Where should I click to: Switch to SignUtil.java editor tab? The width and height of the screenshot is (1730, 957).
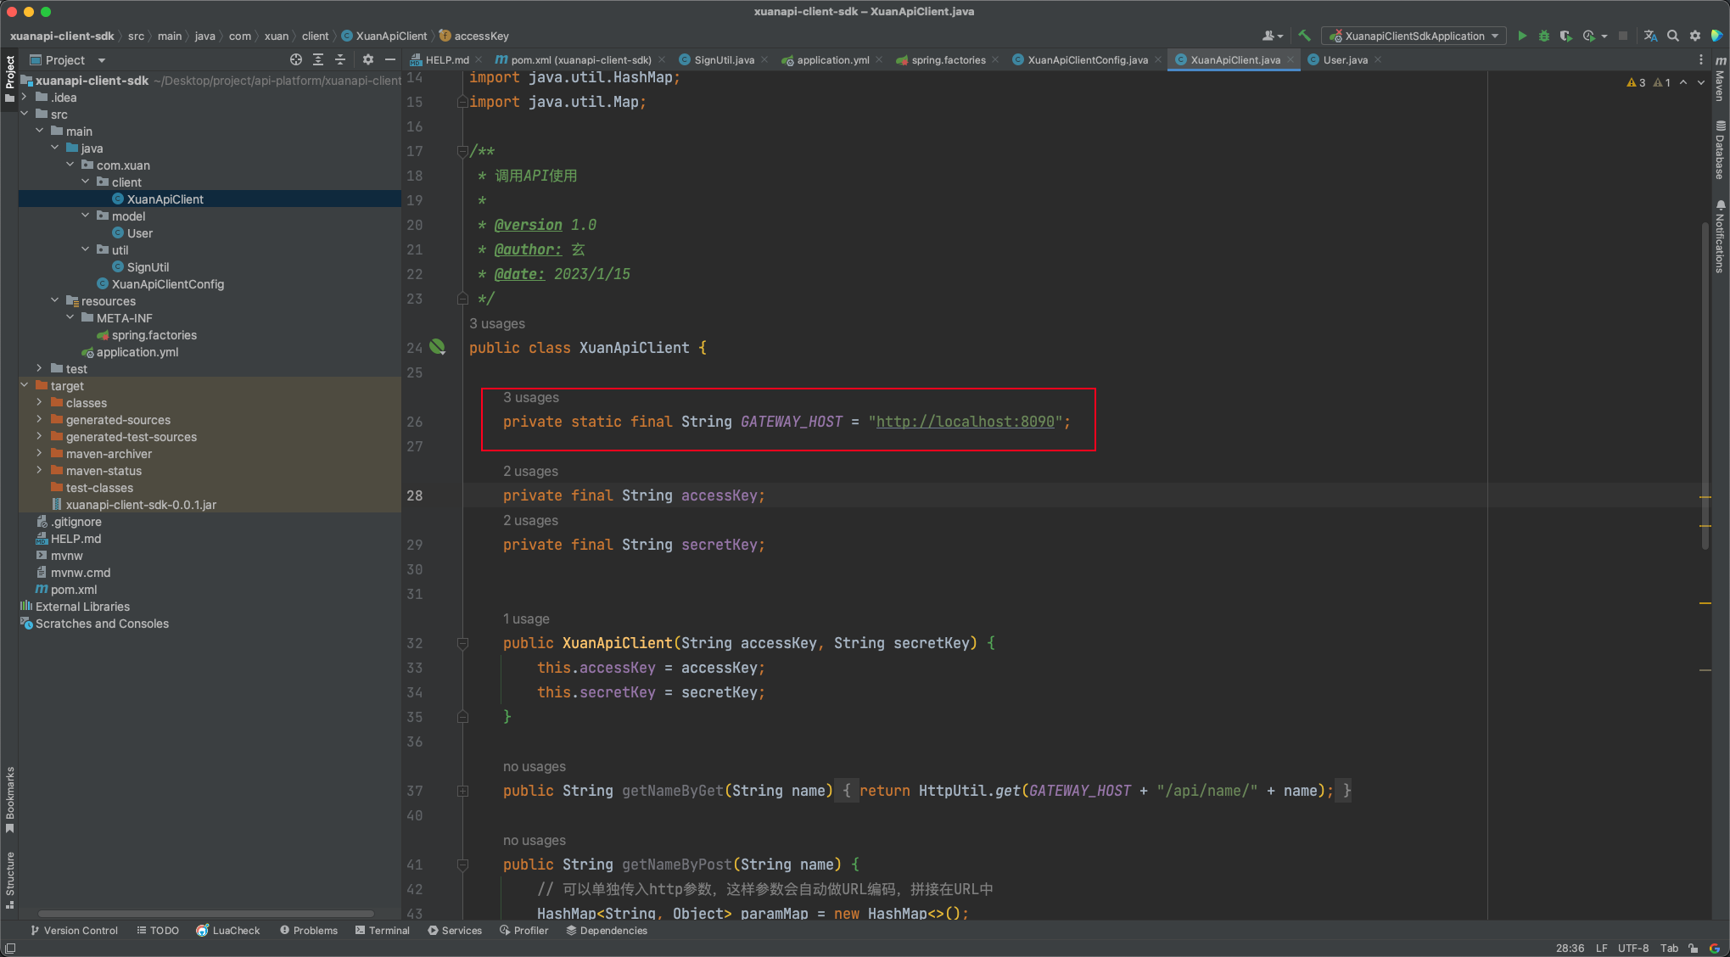tap(723, 59)
